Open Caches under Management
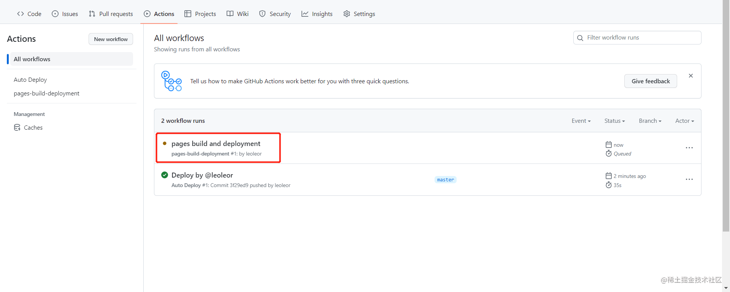The width and height of the screenshot is (730, 292). click(28, 127)
